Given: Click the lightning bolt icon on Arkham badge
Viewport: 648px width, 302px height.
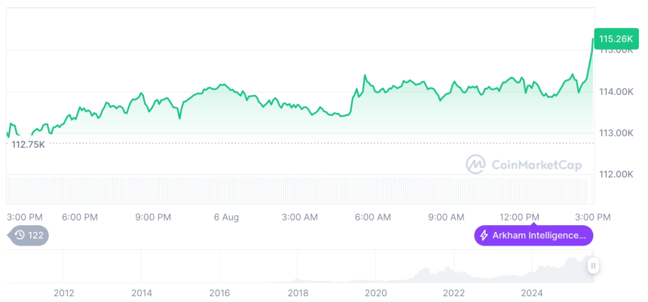Looking at the screenshot, I should (484, 236).
